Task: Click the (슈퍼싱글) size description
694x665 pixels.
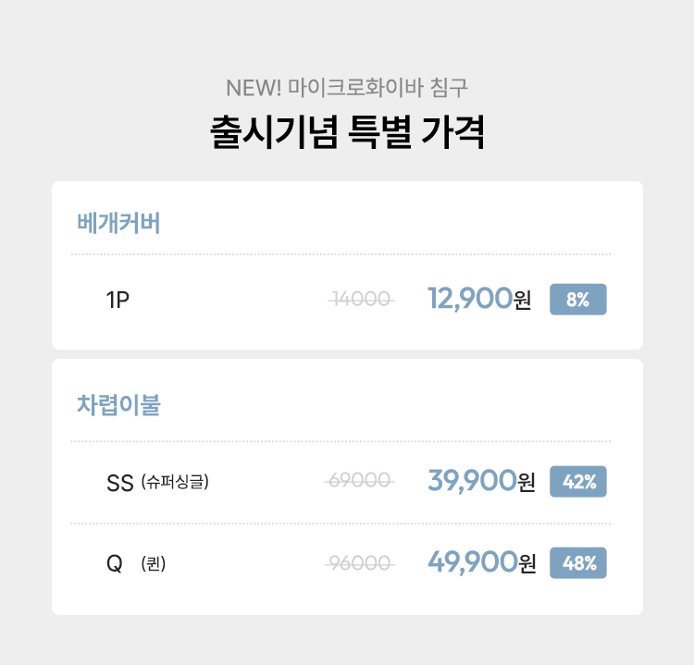Action: (175, 482)
